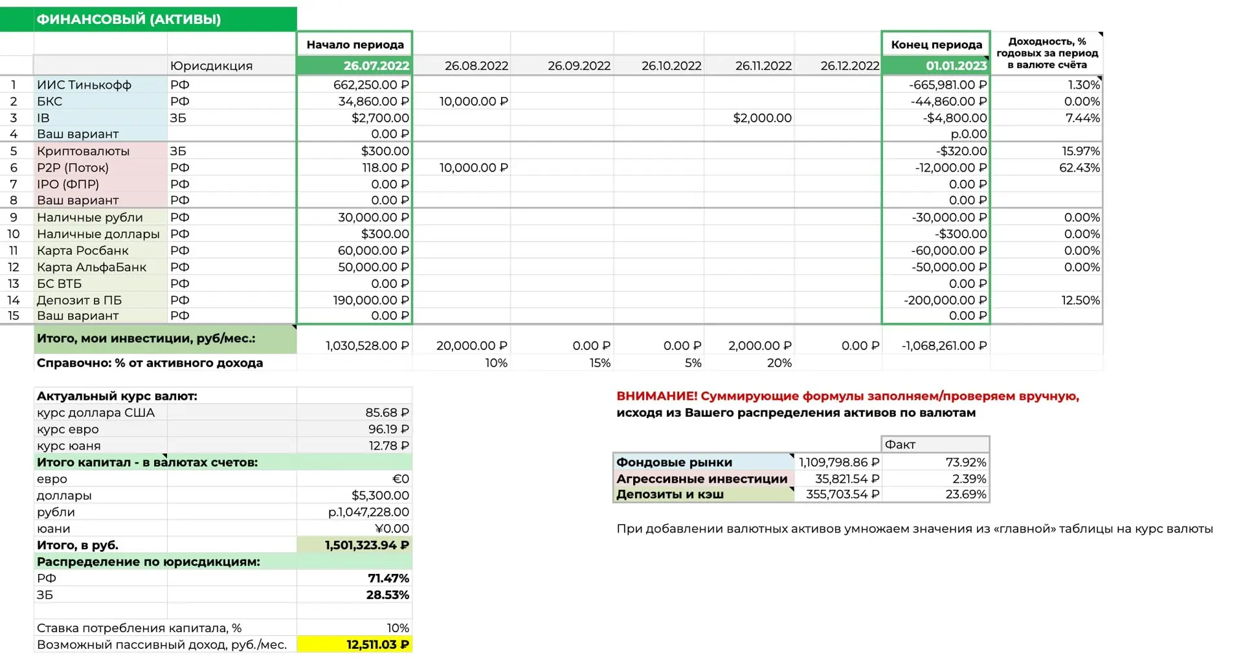This screenshot has width=1243, height=669.
Task: Select the IB starting value "$2,700.00"
Action: (x=355, y=118)
